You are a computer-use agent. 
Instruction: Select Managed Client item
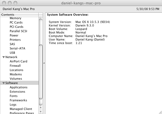(x=21, y=109)
